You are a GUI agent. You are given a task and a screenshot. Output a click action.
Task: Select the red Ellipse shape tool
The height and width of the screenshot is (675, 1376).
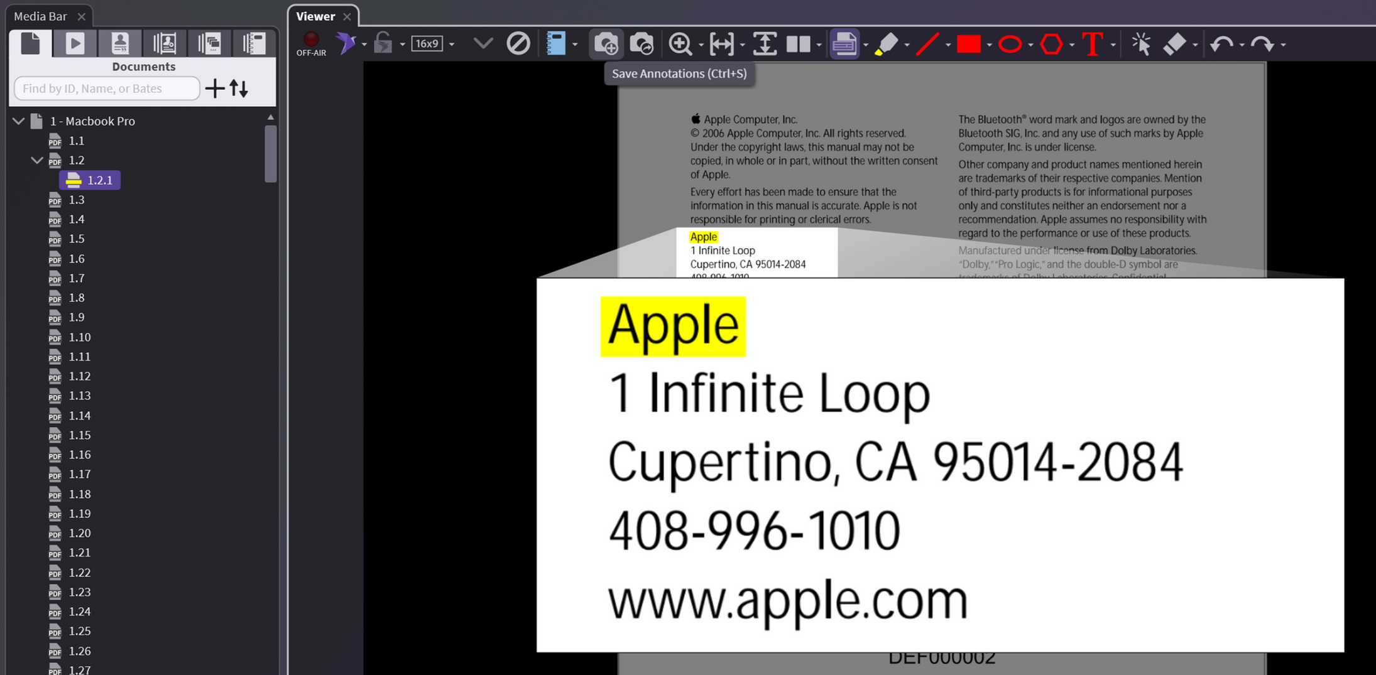point(1010,44)
